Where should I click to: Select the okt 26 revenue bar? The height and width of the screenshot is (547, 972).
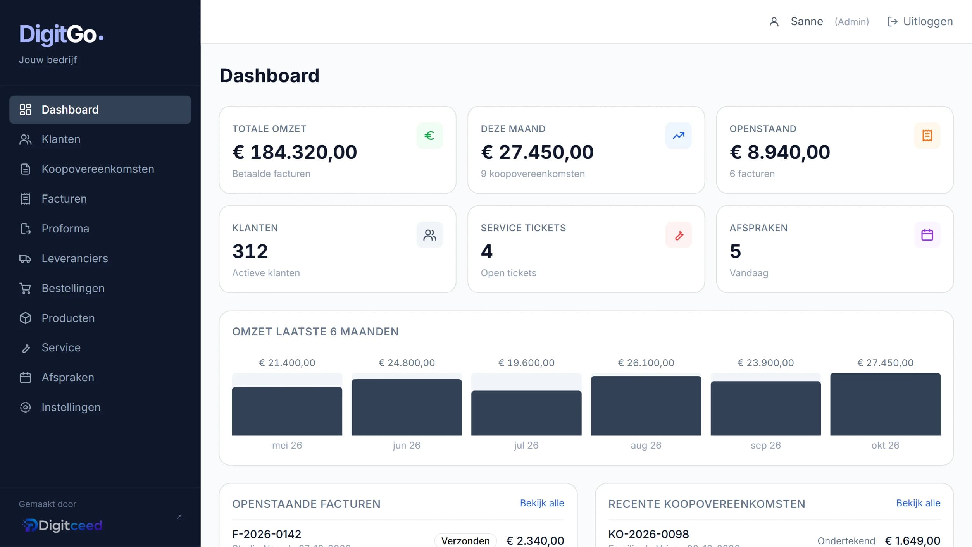[x=885, y=404]
